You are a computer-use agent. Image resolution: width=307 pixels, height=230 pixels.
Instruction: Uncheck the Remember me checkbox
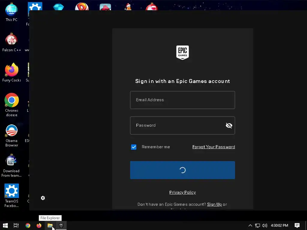click(x=134, y=147)
